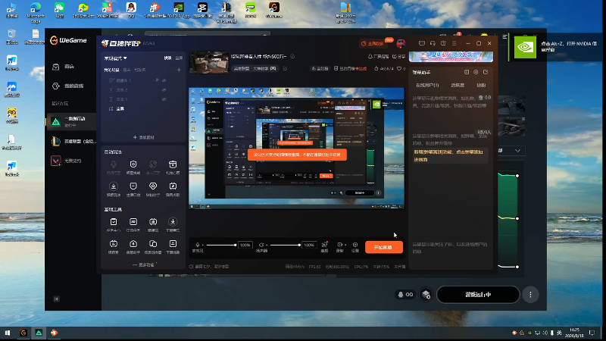Image resolution: width=606 pixels, height=341 pixels.
Task: Expand the record options arrow
Action: point(345,245)
